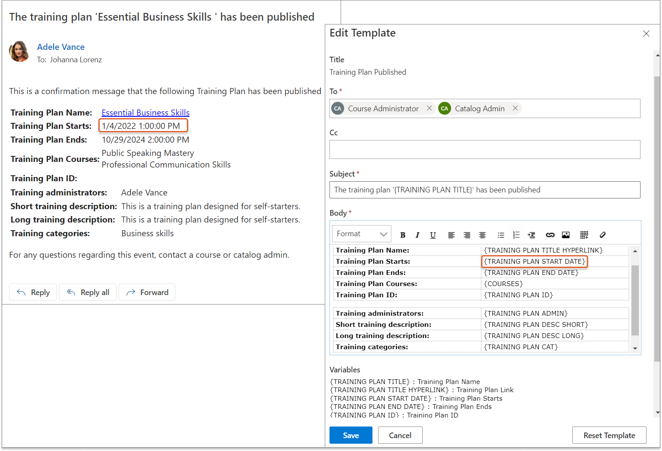Insert a table in the body
Screen dimensions: 662x451
pos(584,235)
